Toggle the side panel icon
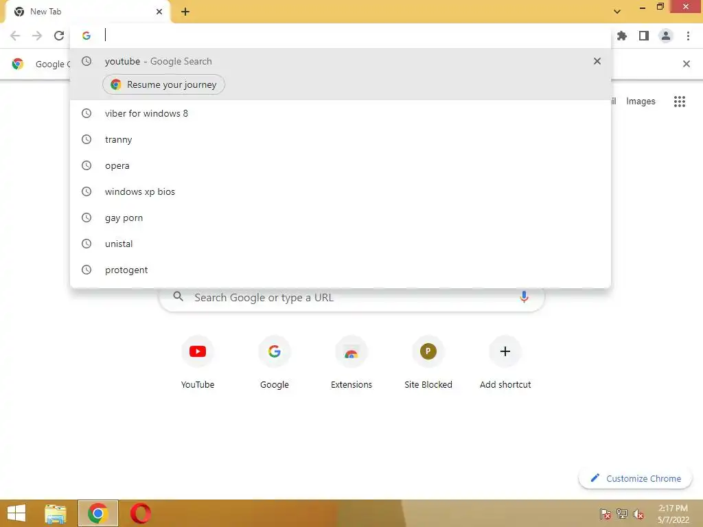Viewport: 703px width, 527px height. 644,36
